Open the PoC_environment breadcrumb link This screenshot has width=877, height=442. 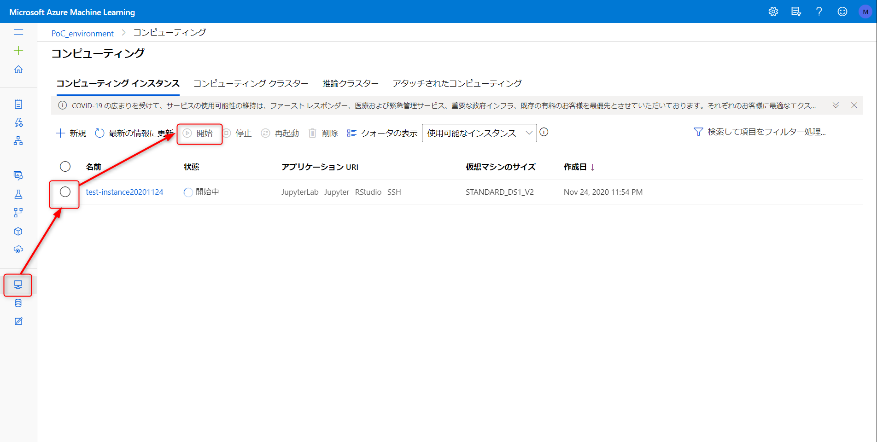click(x=82, y=33)
